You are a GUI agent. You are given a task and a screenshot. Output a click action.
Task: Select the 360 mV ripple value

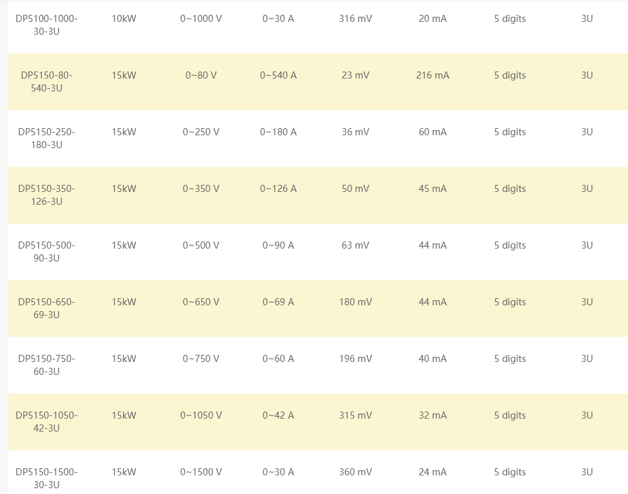point(355,472)
